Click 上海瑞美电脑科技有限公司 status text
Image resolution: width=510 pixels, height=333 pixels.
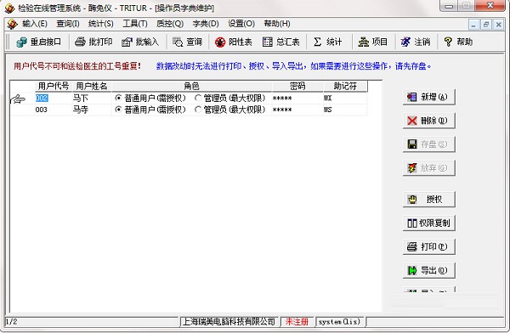click(229, 322)
